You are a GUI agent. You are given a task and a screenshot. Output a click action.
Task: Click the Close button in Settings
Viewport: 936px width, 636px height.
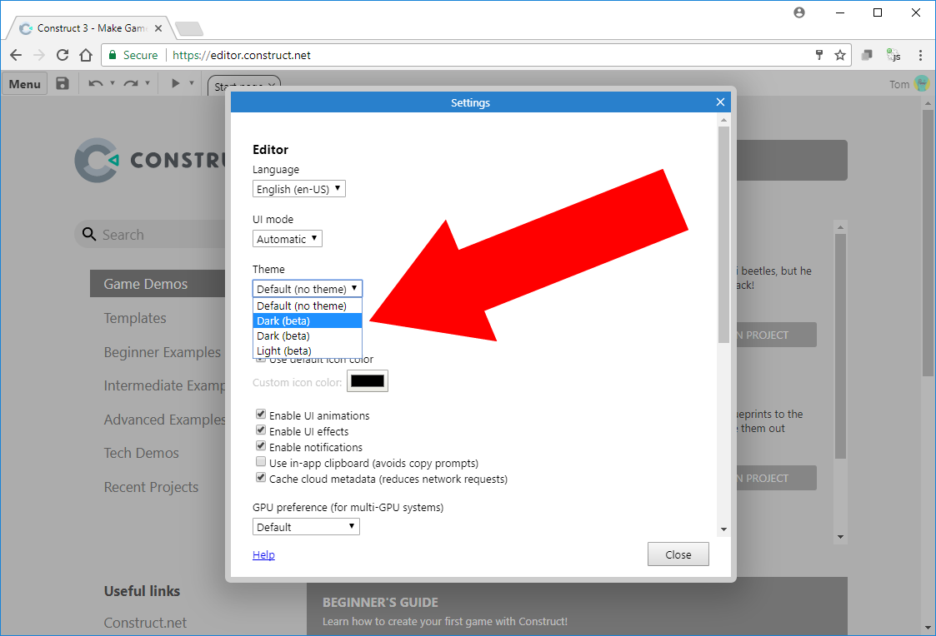coord(678,554)
